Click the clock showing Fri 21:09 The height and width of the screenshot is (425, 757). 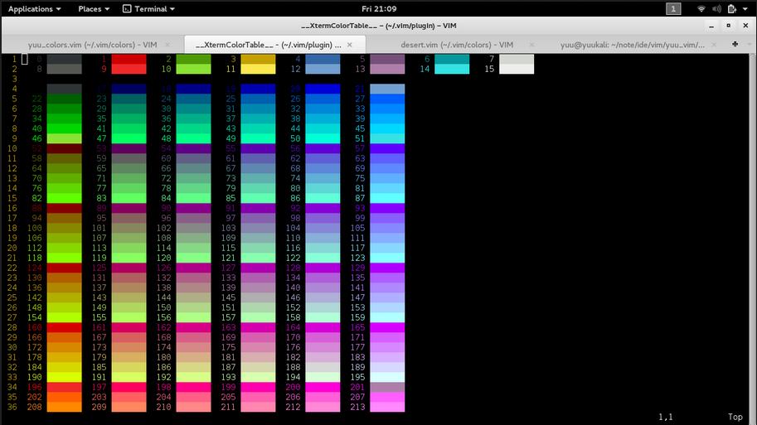tap(379, 8)
